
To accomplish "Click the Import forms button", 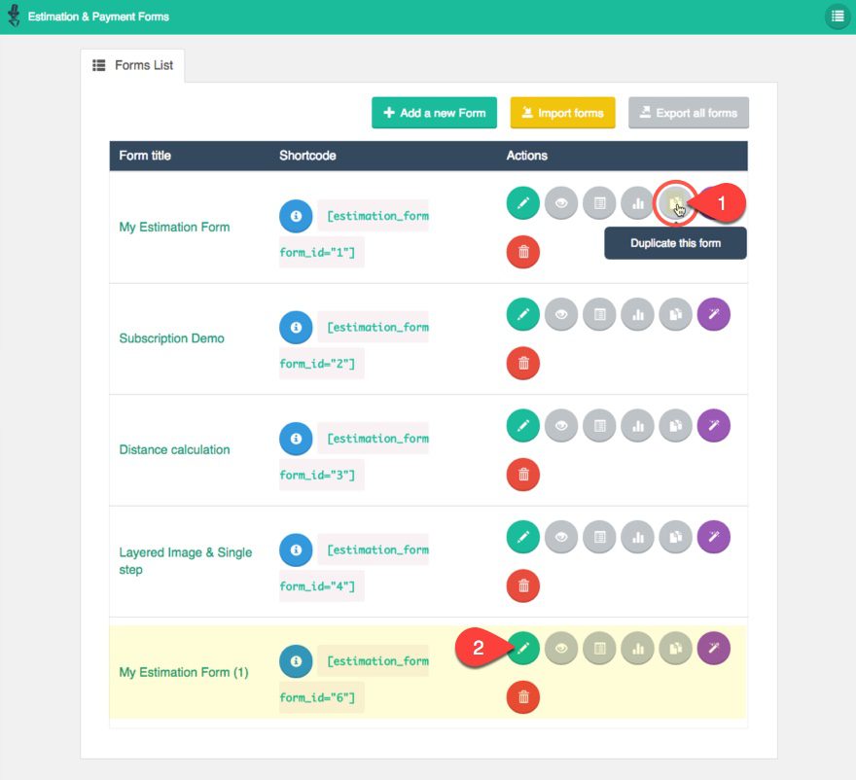I will (562, 112).
